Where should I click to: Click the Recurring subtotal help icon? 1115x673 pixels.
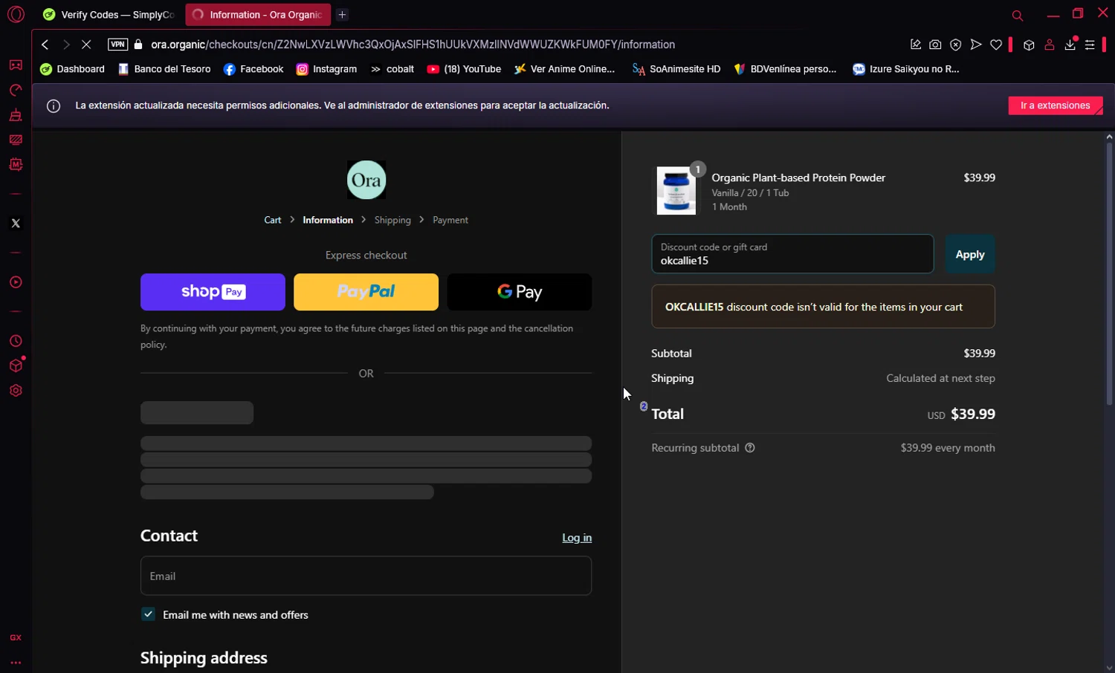point(750,448)
